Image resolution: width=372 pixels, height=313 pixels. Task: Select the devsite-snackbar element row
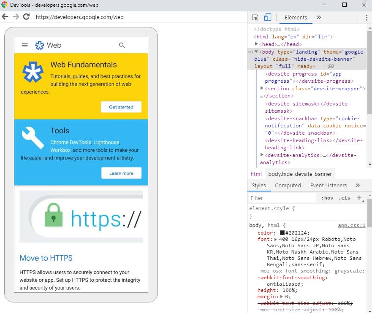(315, 126)
